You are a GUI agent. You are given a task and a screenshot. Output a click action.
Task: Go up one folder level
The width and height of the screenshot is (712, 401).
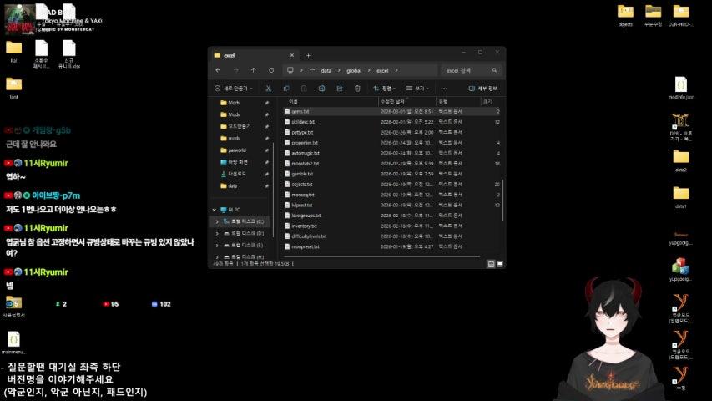pyautogui.click(x=254, y=70)
